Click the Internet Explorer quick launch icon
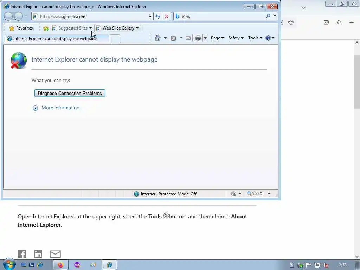This screenshot has width=360, height=270. (x=40, y=265)
